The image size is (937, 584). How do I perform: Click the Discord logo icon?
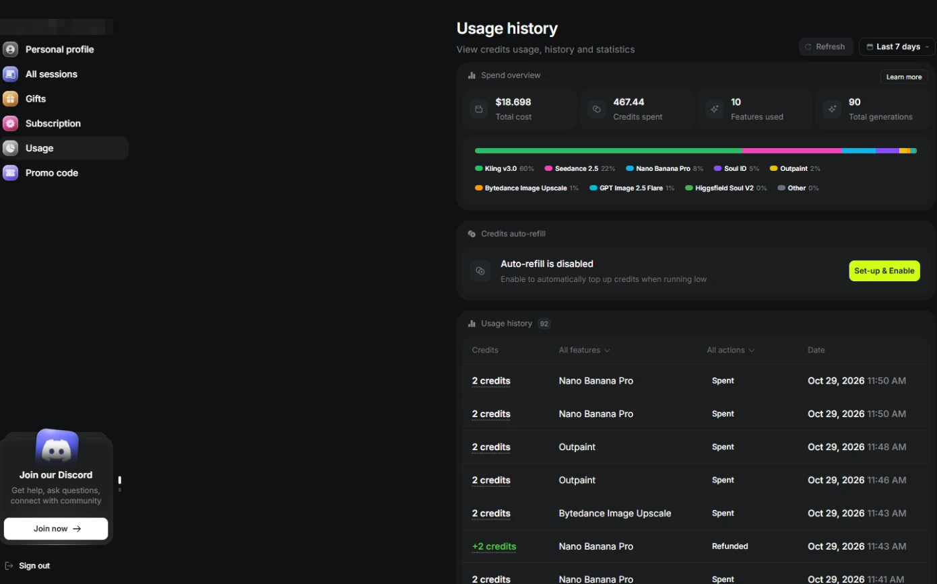coord(57,447)
